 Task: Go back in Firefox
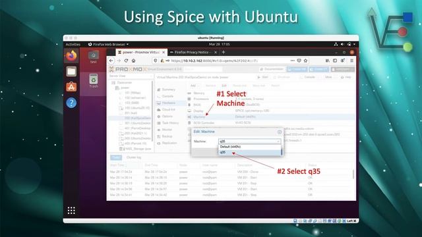click(111, 61)
